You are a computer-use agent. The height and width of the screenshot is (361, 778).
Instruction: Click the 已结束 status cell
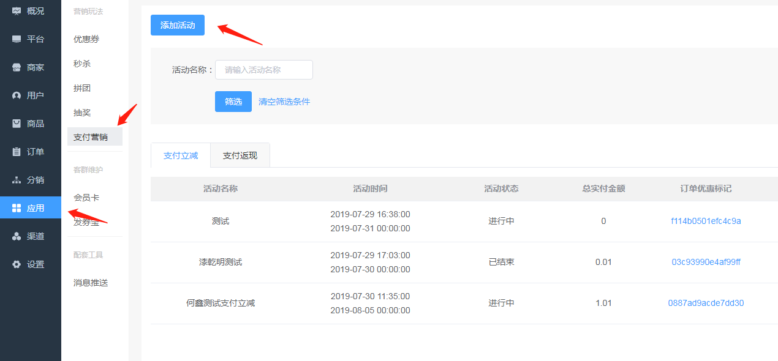point(501,262)
